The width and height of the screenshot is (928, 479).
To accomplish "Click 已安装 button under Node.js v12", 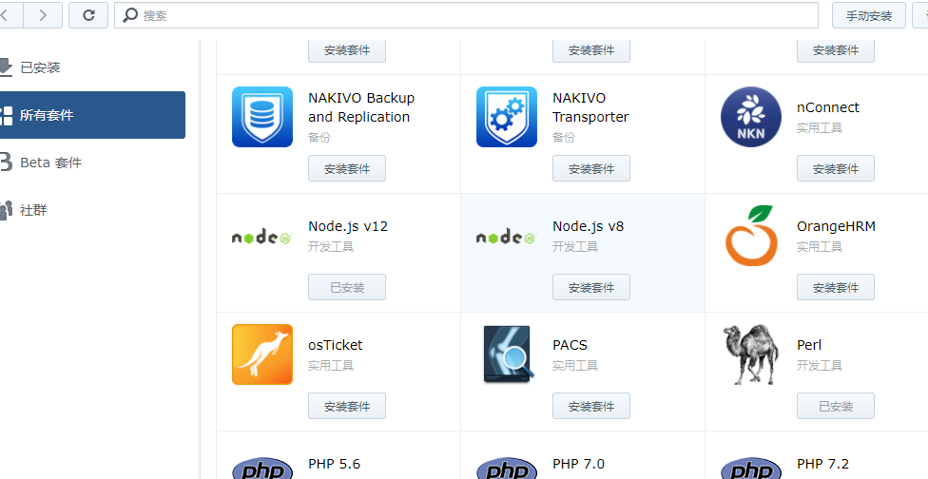I will coord(347,287).
